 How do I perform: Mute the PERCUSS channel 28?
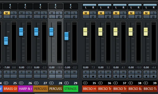tap(52, 13)
